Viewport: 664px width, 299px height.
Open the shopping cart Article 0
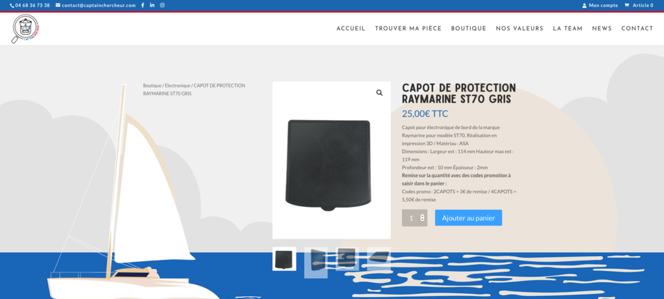639,5
